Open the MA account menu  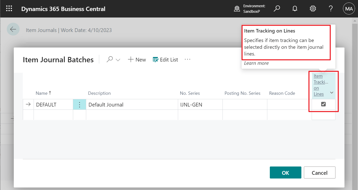(x=349, y=8)
